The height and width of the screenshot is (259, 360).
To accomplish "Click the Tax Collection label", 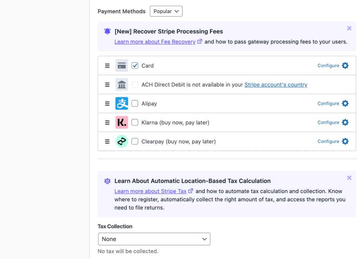I will point(115,226).
